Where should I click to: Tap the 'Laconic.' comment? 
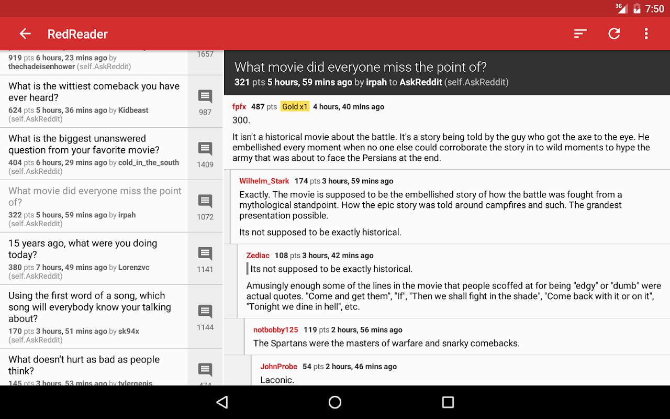pyautogui.click(x=277, y=380)
